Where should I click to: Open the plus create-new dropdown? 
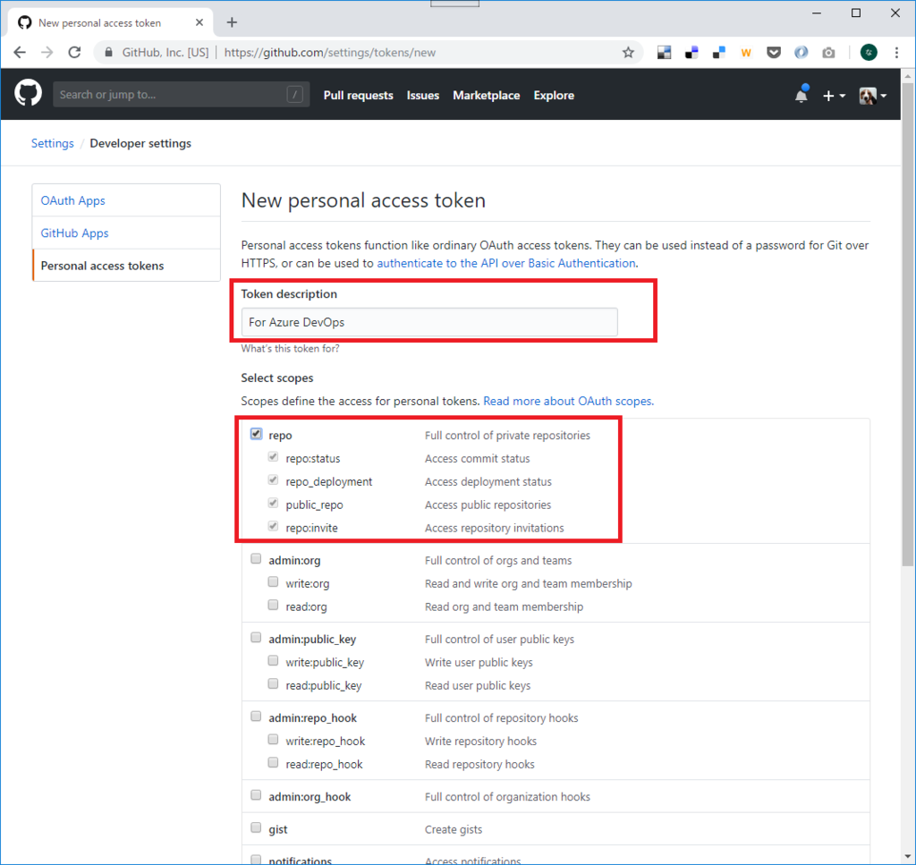[x=834, y=95]
